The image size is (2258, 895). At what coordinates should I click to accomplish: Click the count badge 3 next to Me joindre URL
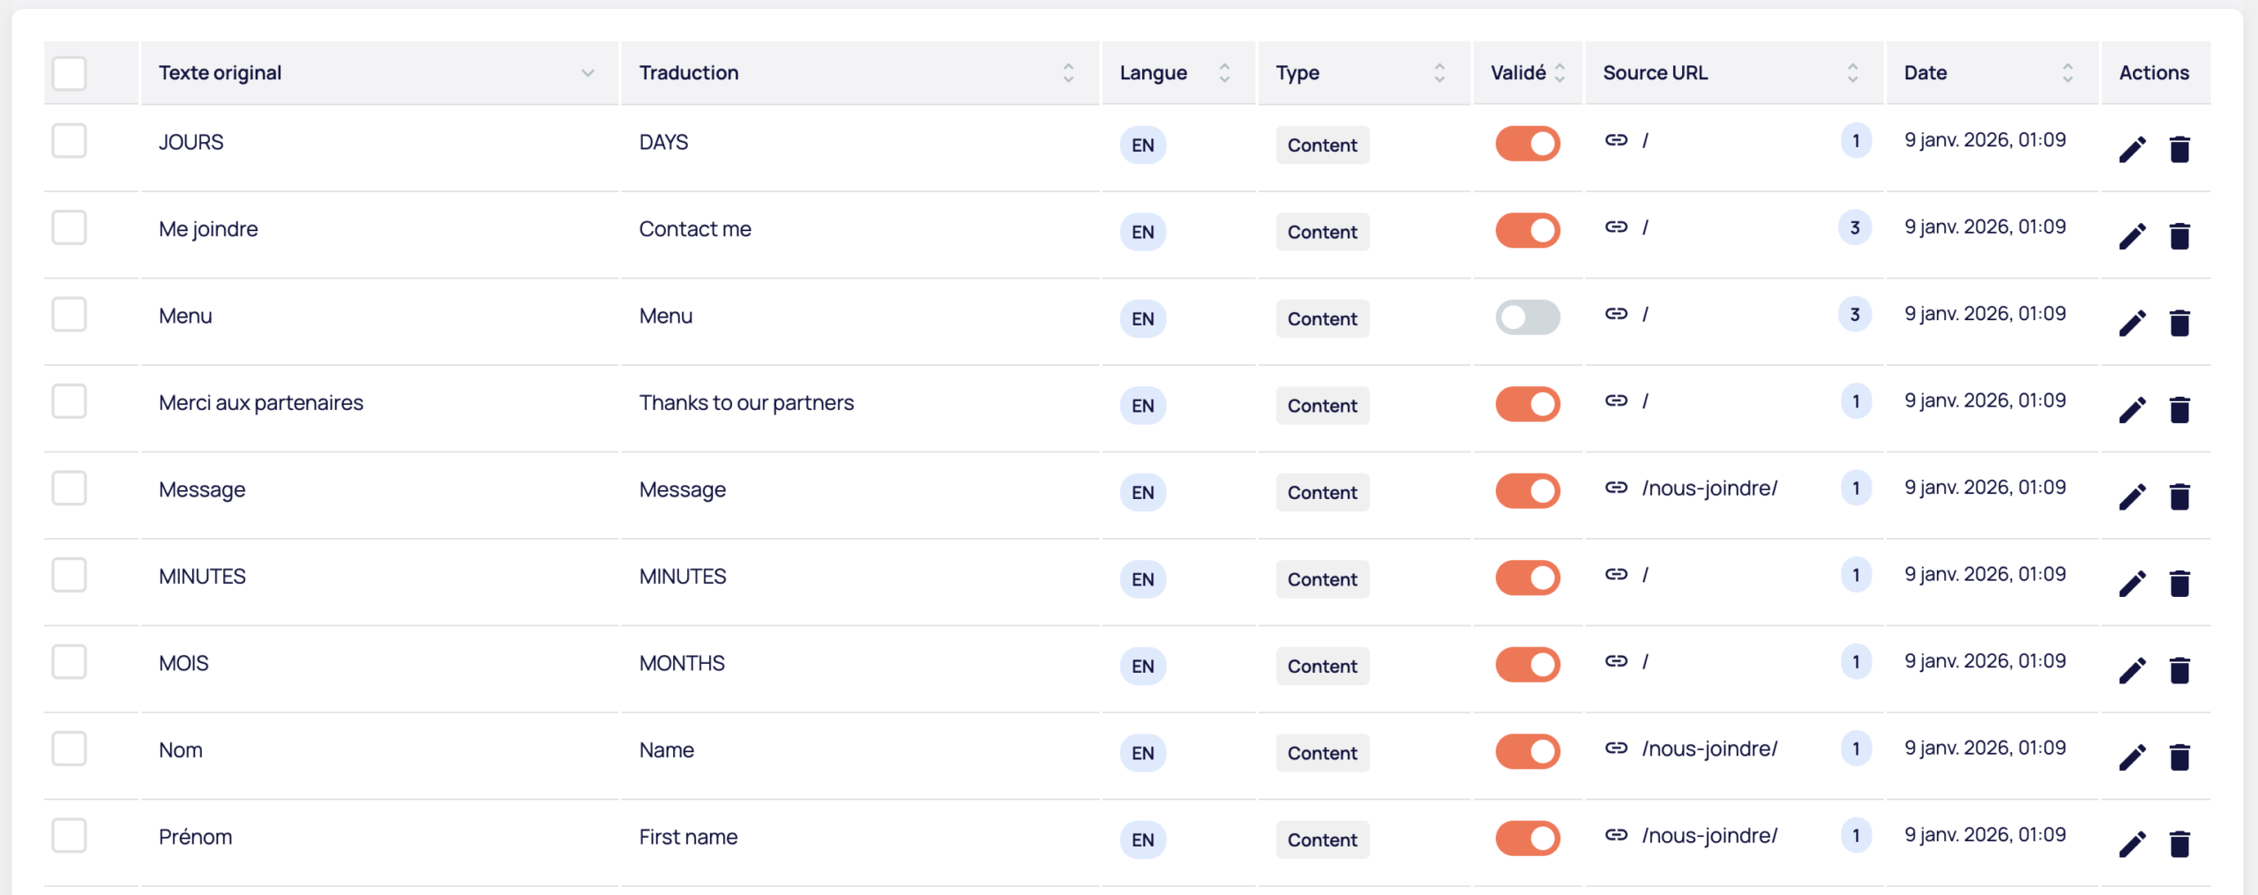tap(1855, 227)
